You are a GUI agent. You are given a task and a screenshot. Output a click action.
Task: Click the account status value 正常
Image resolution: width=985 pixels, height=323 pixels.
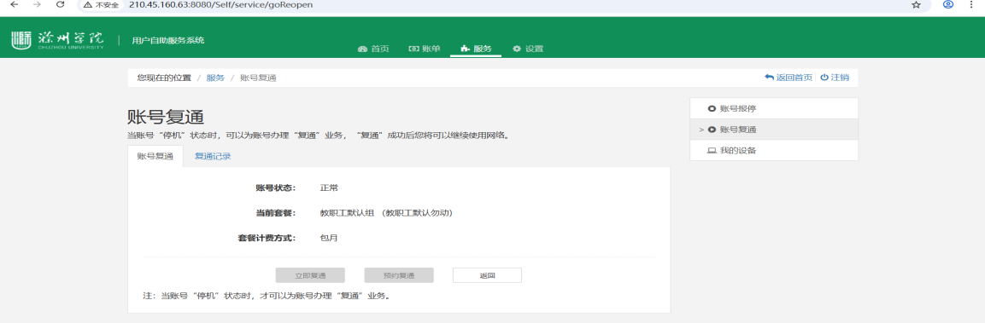tap(329, 187)
